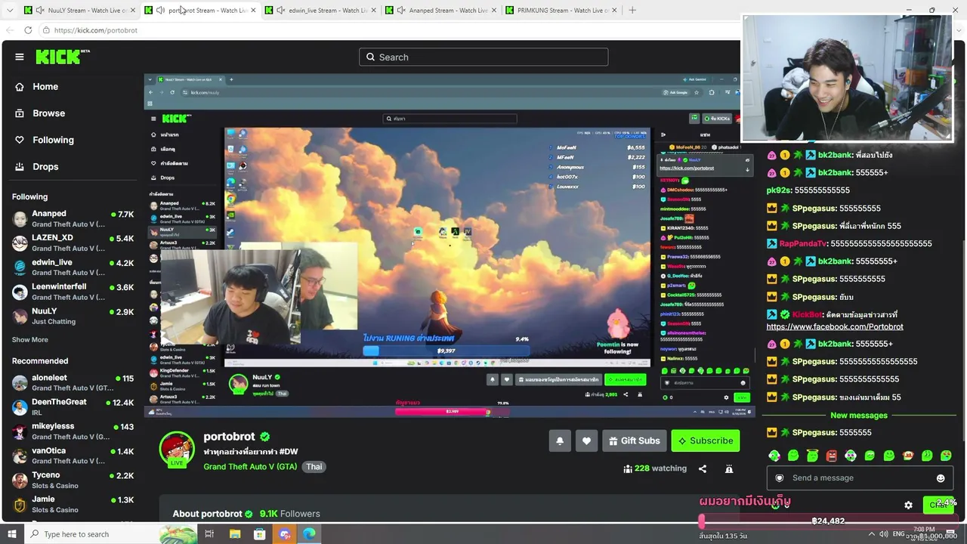The image size is (967, 544).
Task: Open Leenwinterfell channel in the sidebar
Action: click(73, 291)
